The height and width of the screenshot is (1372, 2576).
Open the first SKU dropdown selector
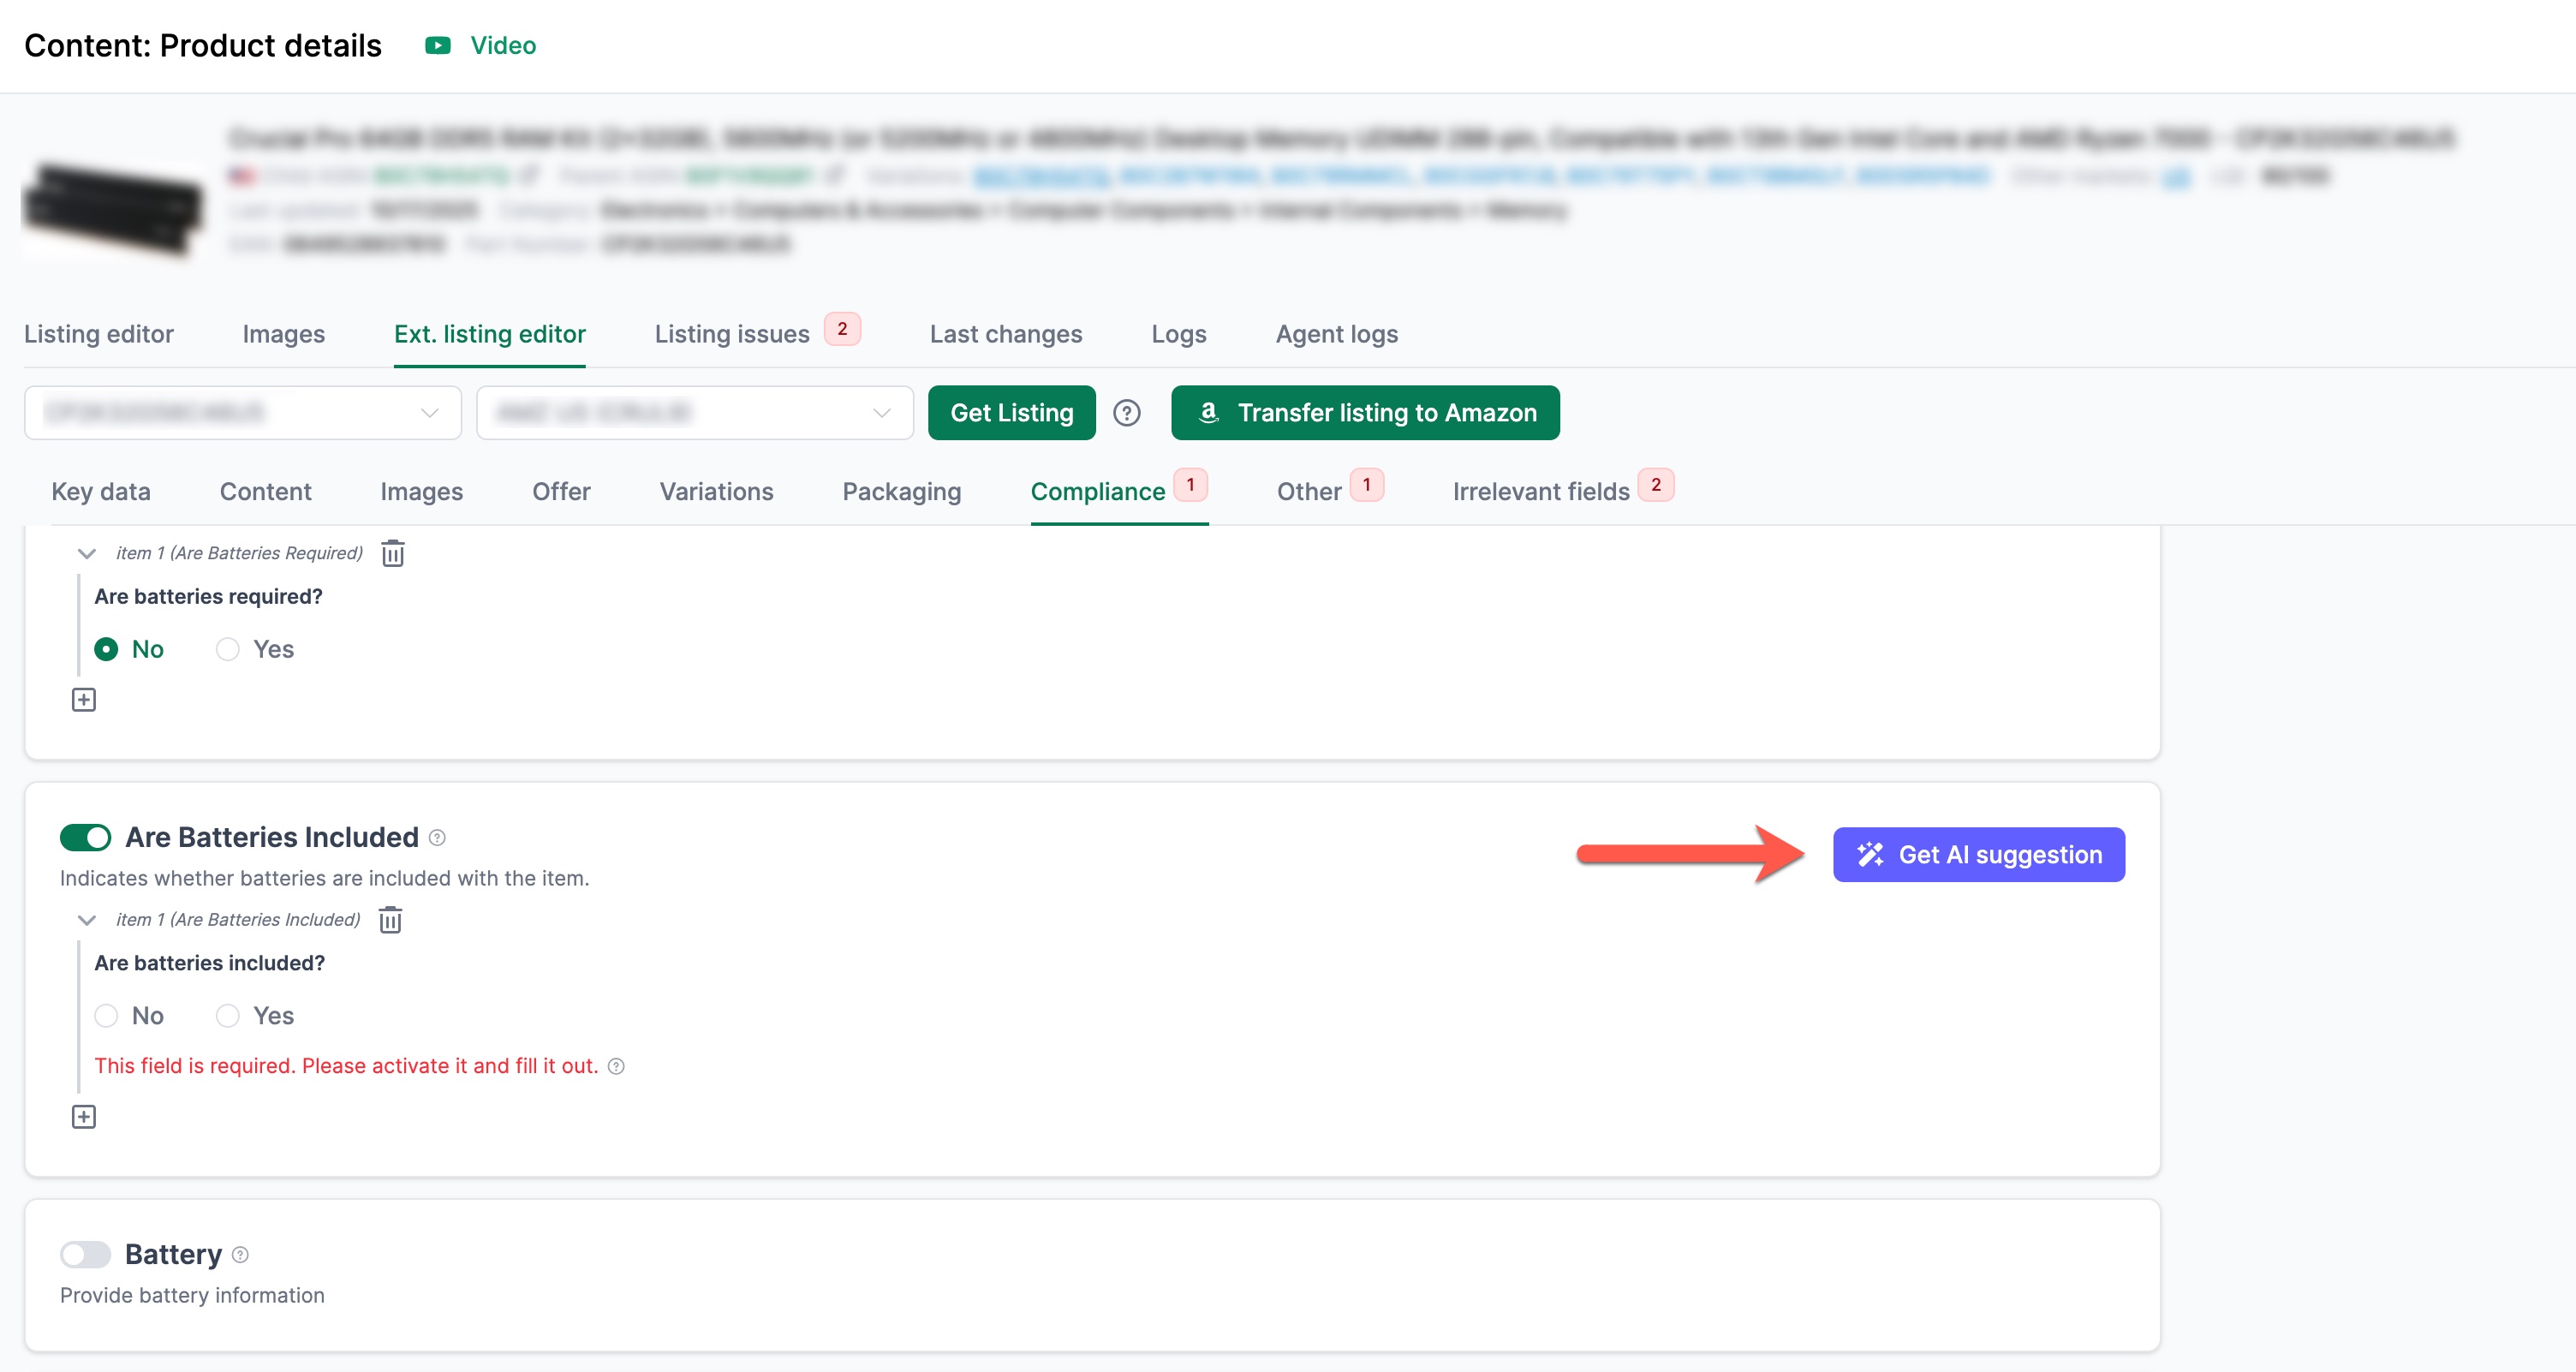point(243,413)
